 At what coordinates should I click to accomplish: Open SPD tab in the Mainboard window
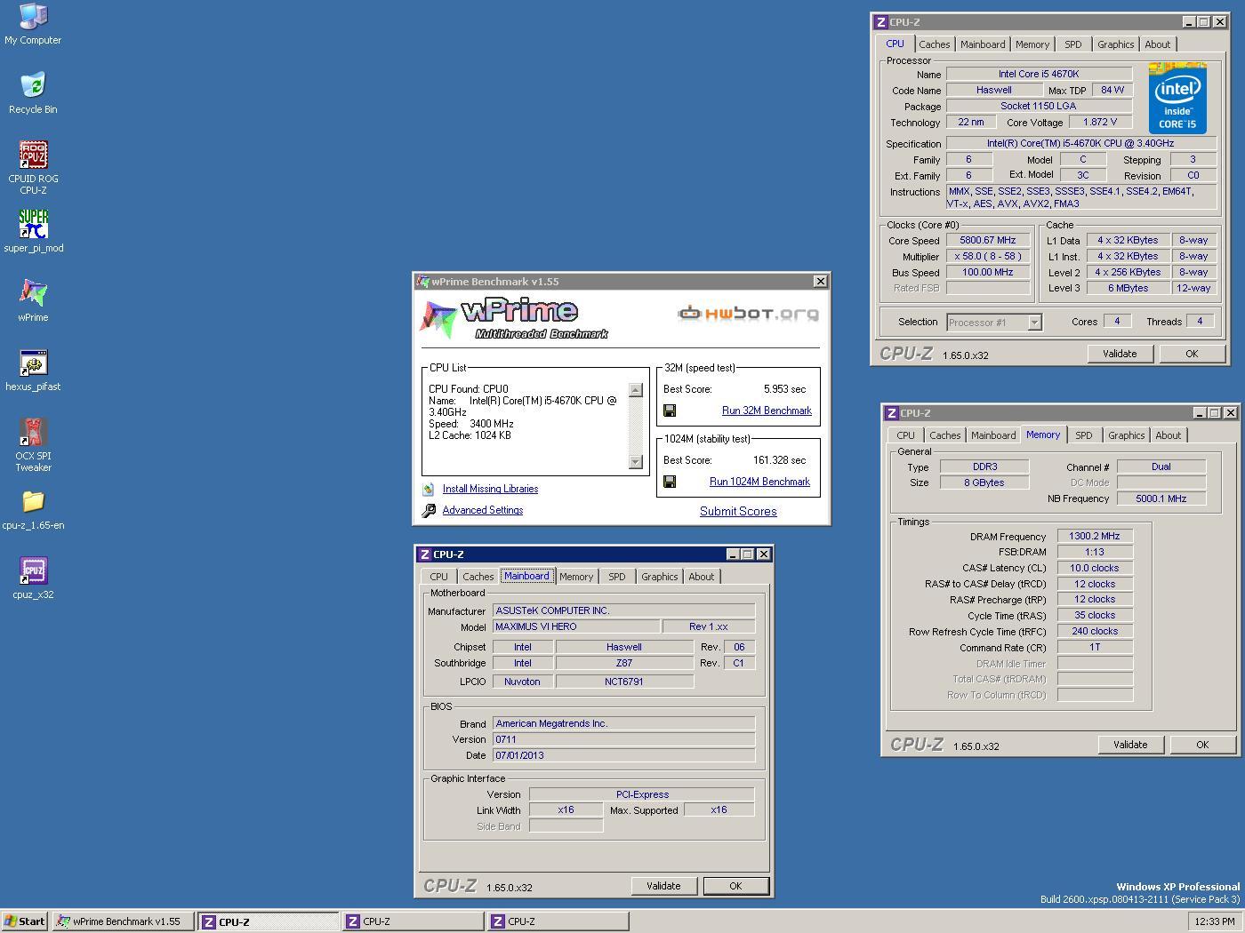coord(617,577)
